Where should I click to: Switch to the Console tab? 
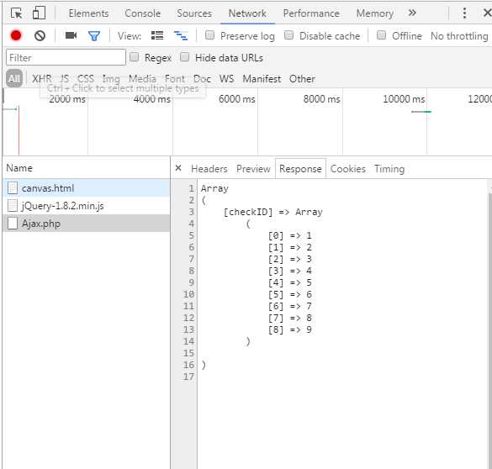tap(142, 13)
